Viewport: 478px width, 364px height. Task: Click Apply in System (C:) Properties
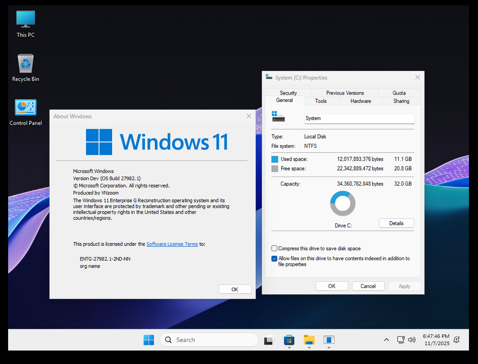(x=404, y=286)
